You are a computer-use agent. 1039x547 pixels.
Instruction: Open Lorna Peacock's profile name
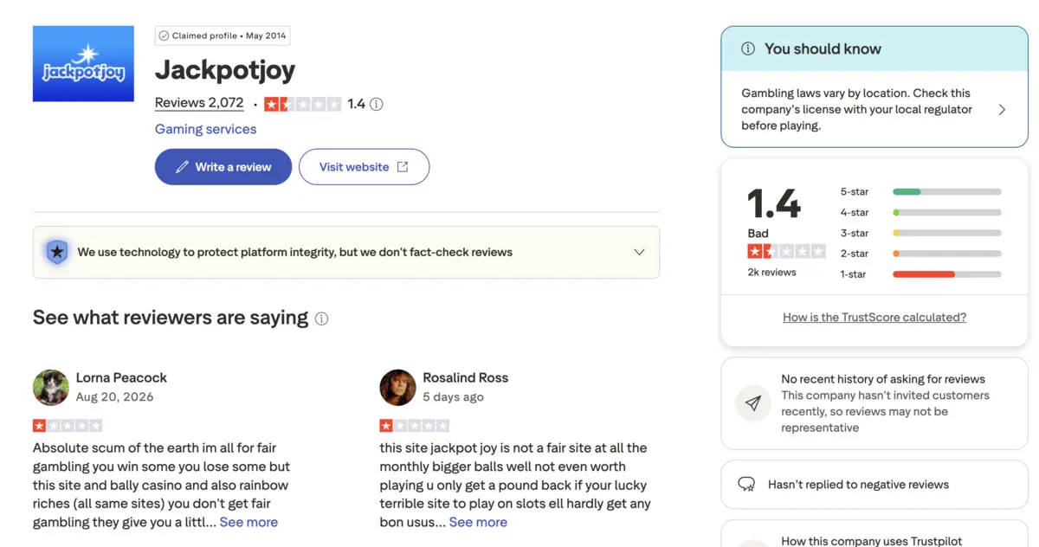click(x=121, y=377)
